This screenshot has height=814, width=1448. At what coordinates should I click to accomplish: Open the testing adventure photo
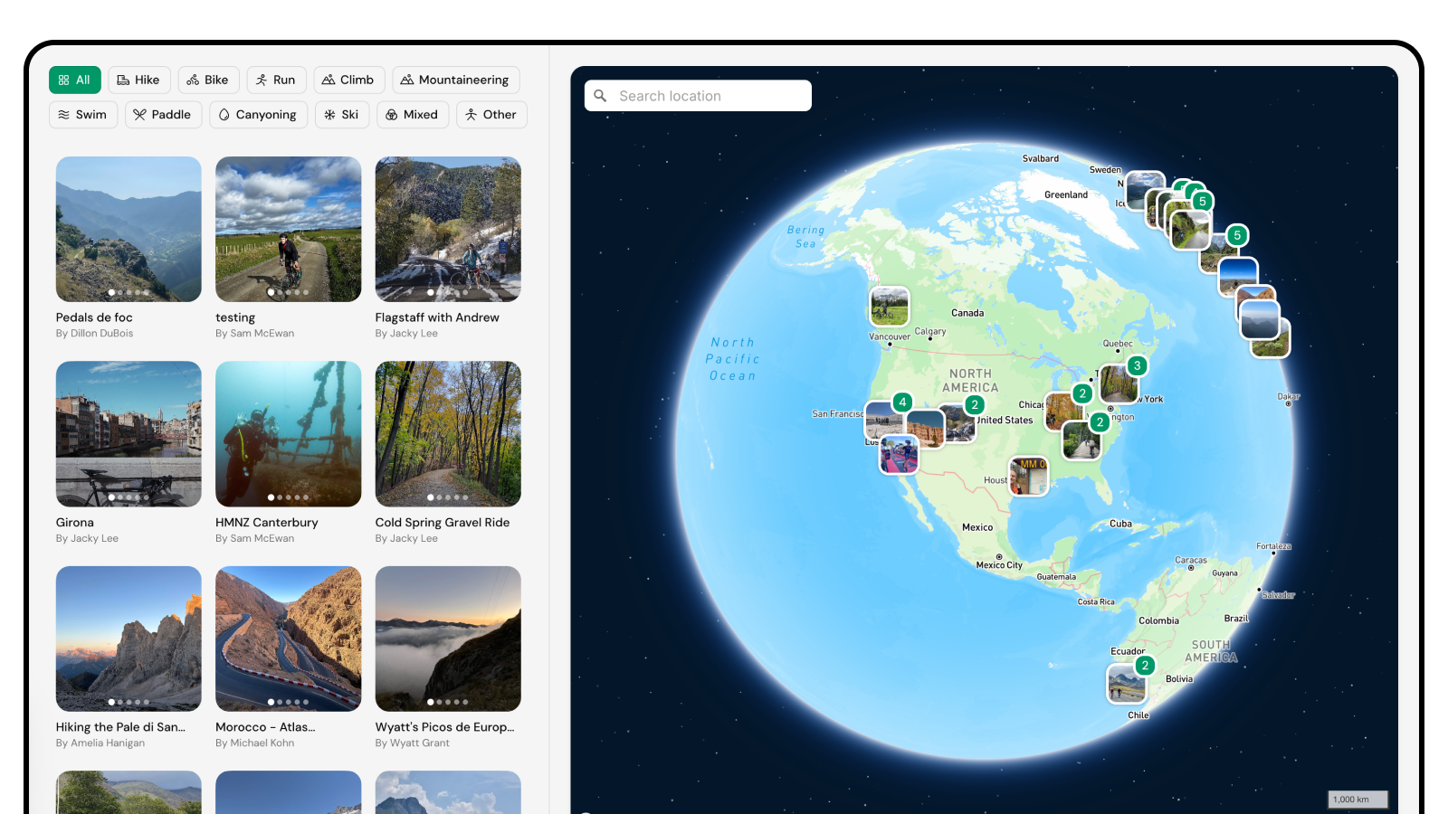289,229
